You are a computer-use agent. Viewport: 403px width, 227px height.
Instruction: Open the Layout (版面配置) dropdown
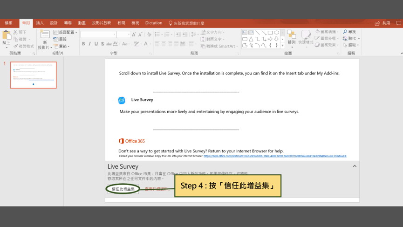pos(65,32)
